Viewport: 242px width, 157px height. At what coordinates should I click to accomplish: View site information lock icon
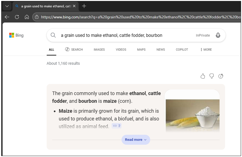coord(37,17)
